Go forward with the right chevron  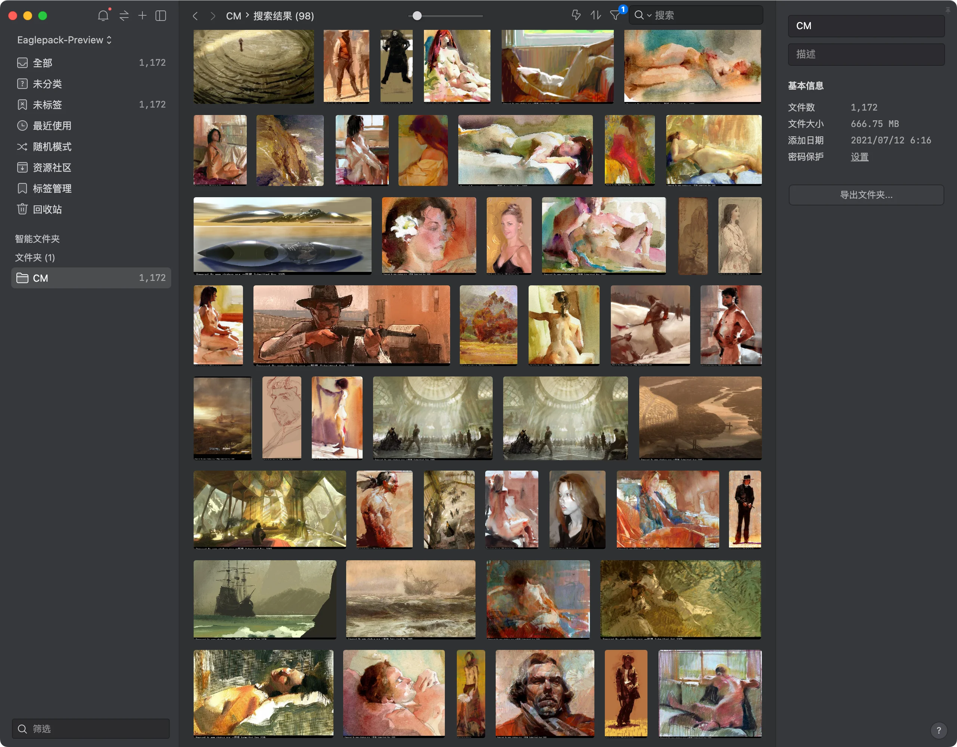tap(213, 16)
